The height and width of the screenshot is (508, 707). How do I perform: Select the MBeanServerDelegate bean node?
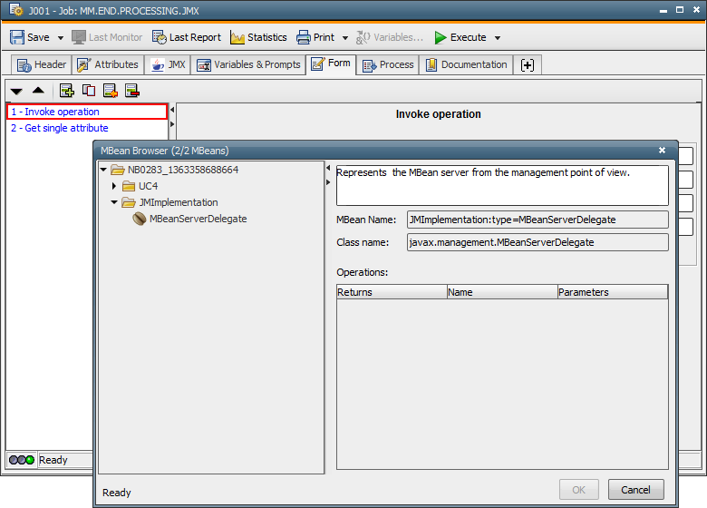198,219
